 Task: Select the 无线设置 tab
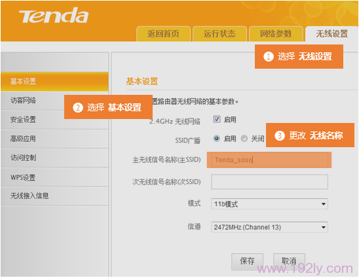tap(331, 34)
